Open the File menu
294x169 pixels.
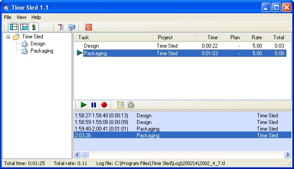(x=8, y=17)
